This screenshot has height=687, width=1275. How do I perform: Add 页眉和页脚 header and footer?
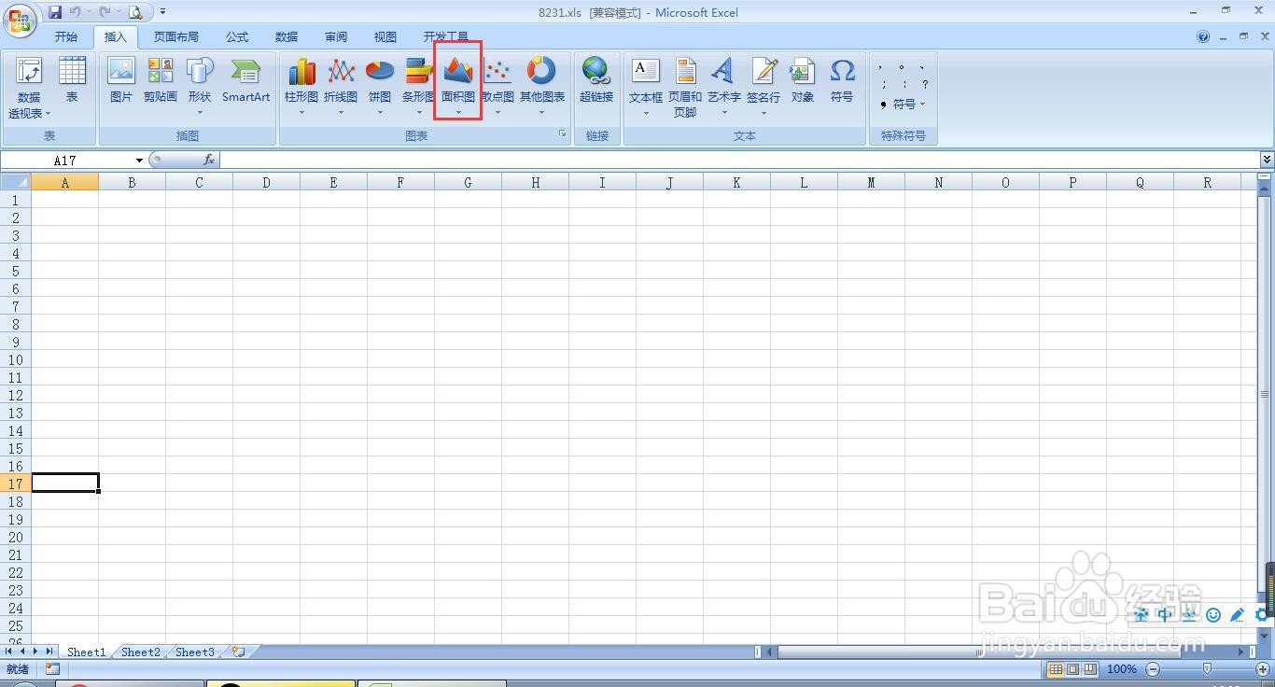pyautogui.click(x=685, y=88)
